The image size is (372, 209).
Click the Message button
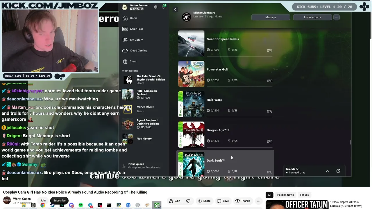tap(271, 17)
